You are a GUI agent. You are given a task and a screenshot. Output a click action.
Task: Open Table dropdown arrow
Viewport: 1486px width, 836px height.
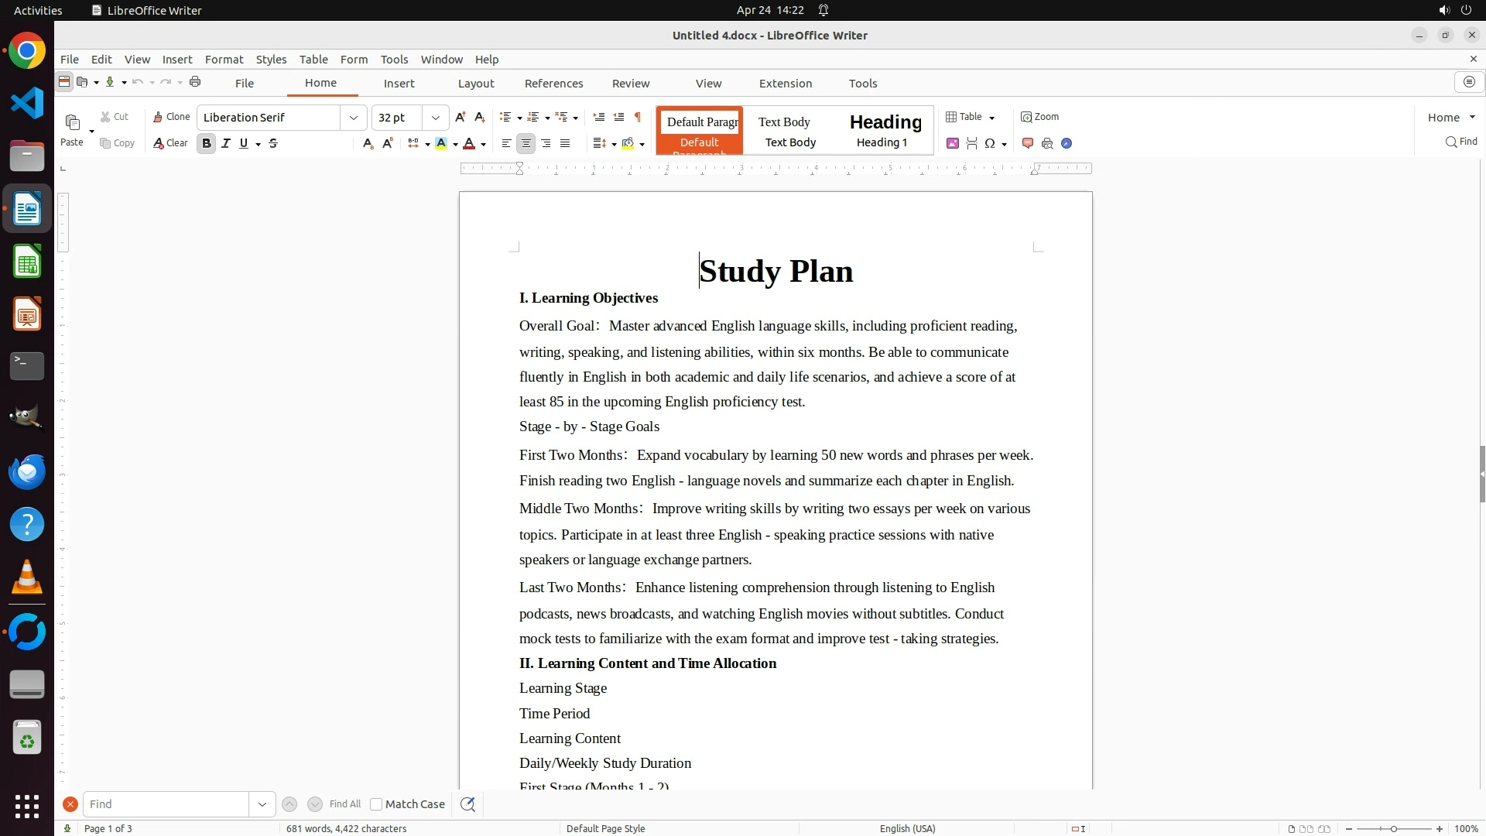click(x=991, y=118)
